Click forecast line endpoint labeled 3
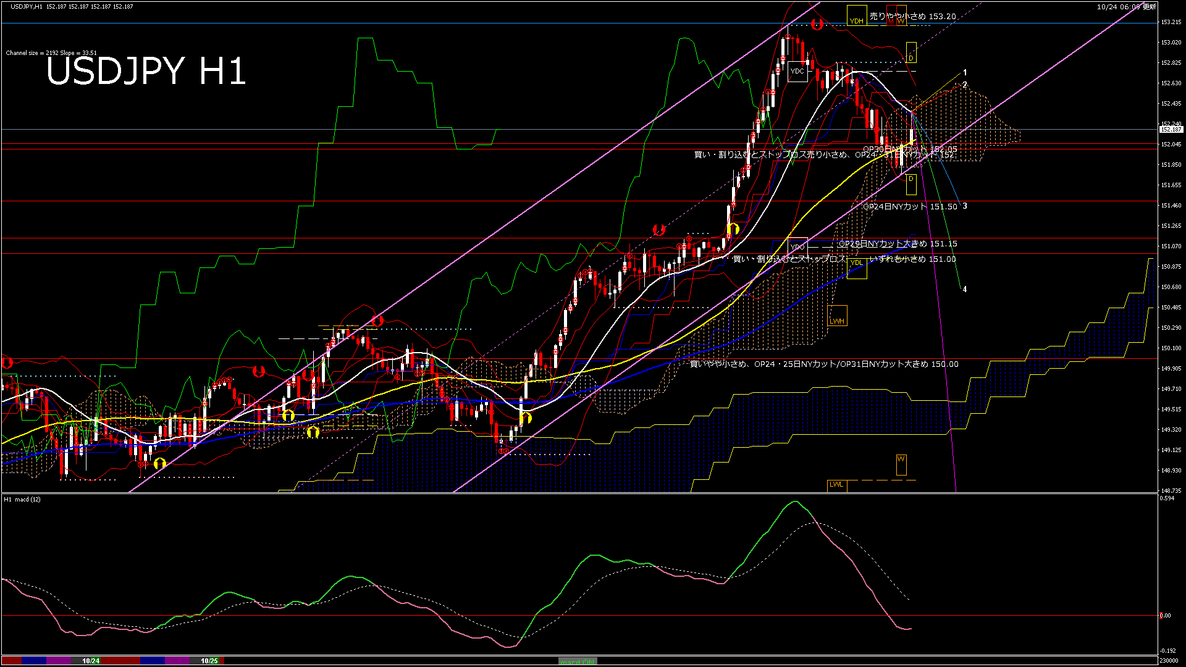 point(964,206)
